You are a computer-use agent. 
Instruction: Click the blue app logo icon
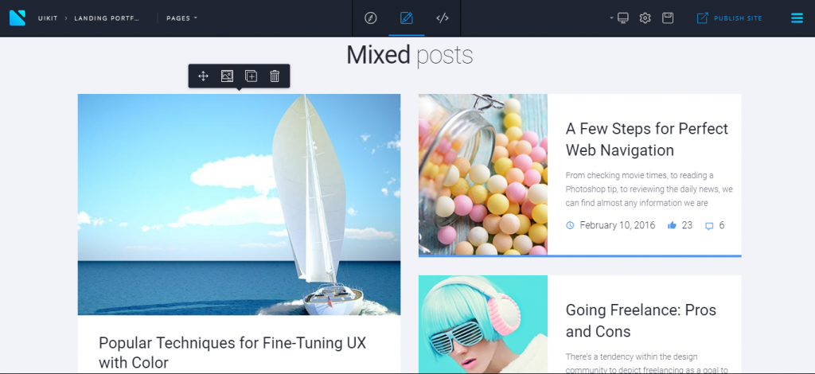coord(18,18)
